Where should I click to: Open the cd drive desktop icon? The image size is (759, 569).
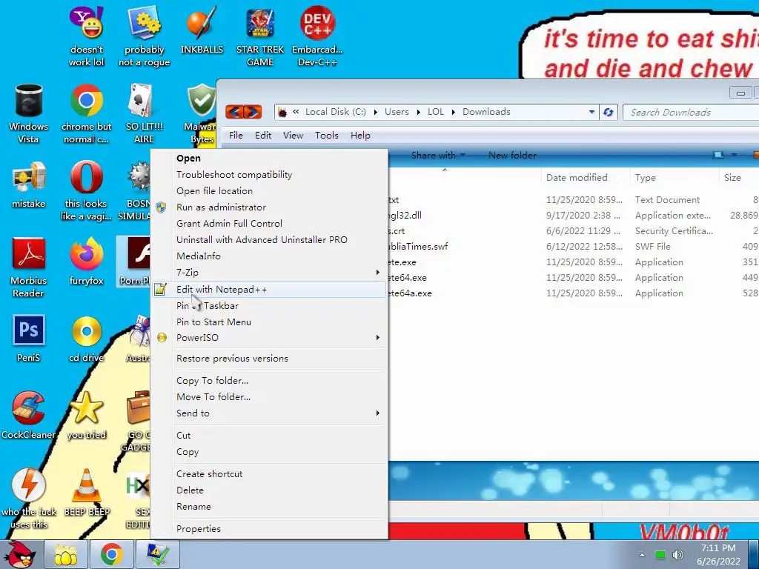click(87, 339)
